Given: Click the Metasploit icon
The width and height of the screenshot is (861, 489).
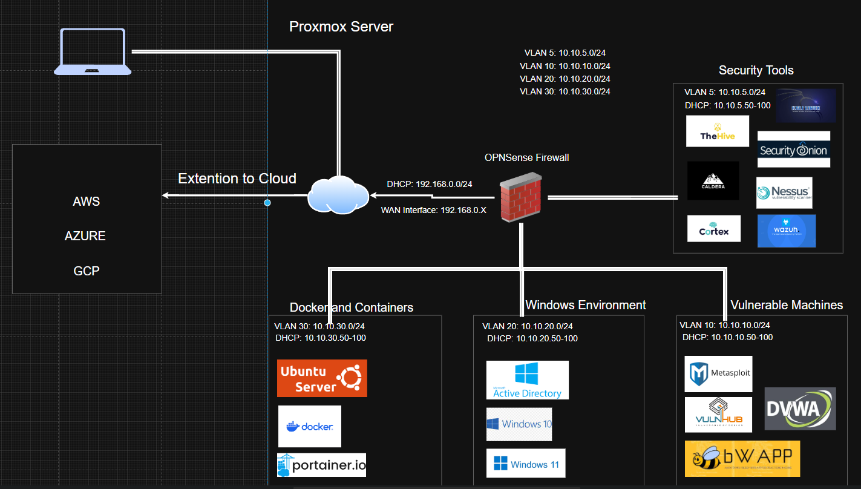Looking at the screenshot, I should click(718, 373).
